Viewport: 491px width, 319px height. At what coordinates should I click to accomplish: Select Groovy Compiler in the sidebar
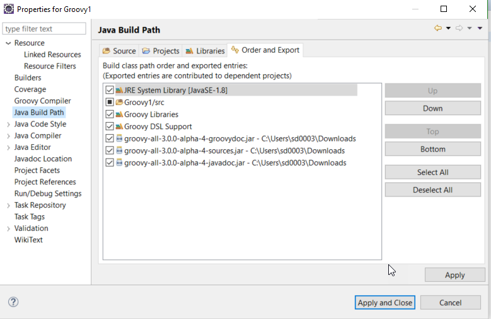[42, 101]
